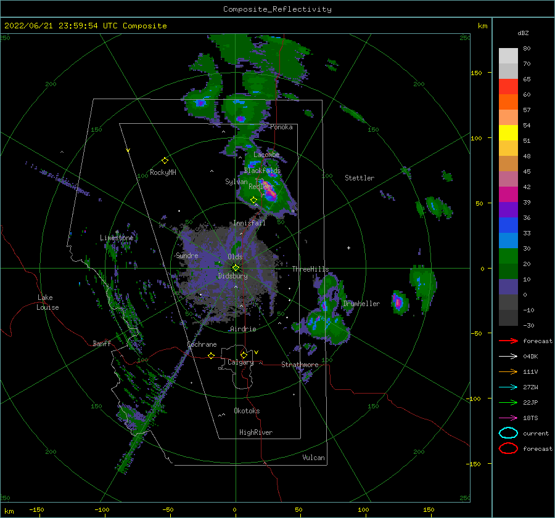
Task: Click the green 22JP arrow symbol
Action: click(x=508, y=402)
